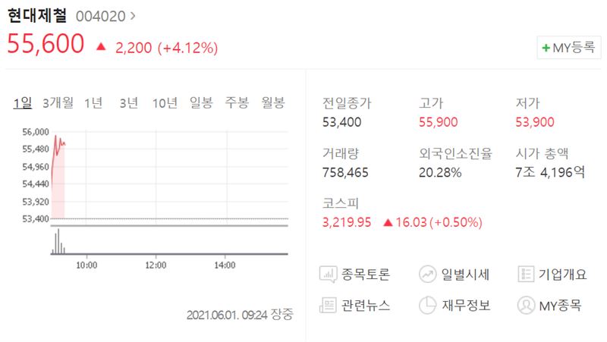Select the 월봉 monthly candle tab
Image resolution: width=607 pixels, height=342 pixels.
[273, 103]
